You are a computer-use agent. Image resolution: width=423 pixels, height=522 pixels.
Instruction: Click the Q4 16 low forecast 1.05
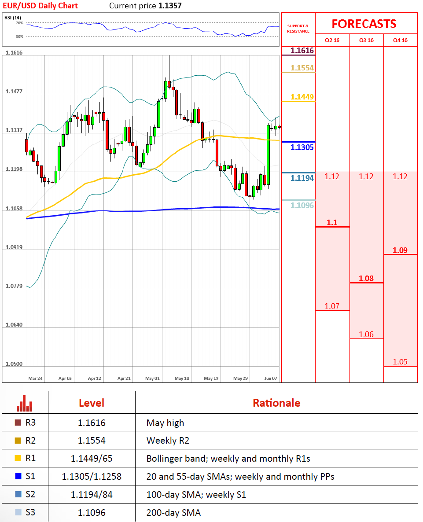click(400, 362)
